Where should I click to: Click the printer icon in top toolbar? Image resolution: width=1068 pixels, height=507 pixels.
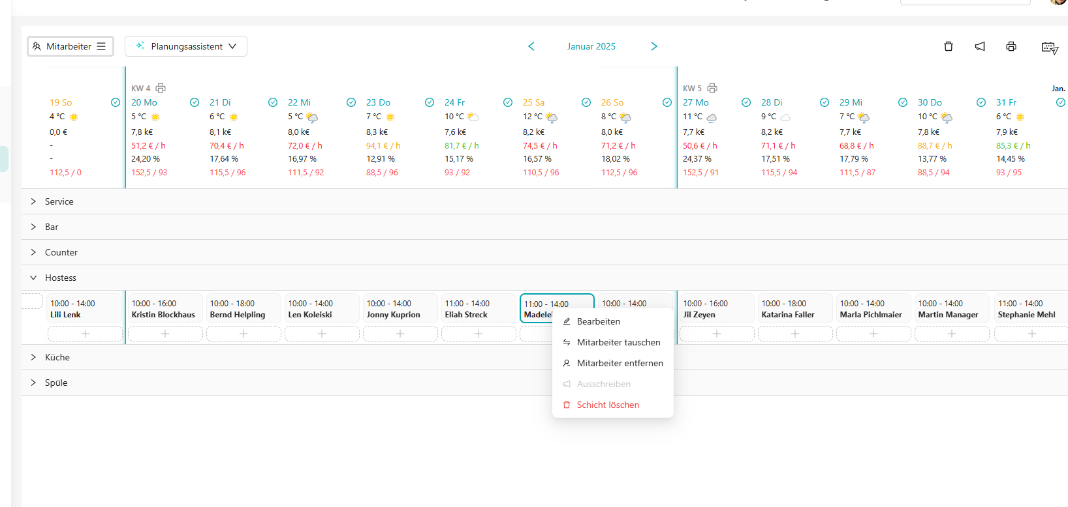[1011, 46]
